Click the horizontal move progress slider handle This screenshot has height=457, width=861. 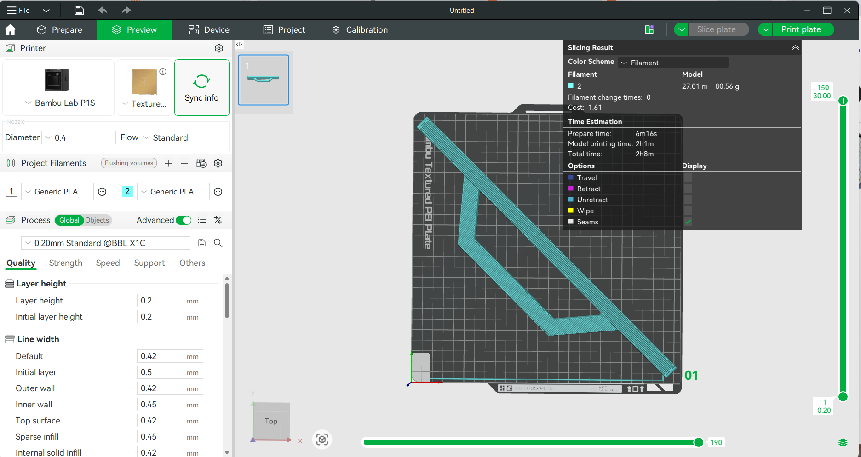point(698,442)
